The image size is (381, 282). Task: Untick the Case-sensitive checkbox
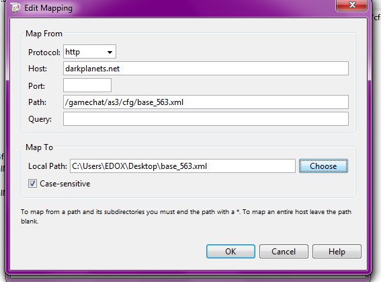point(32,184)
